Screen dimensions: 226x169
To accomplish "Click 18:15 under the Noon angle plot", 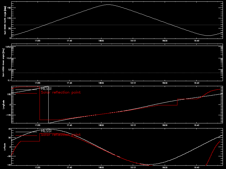I will (x=133, y=83).
